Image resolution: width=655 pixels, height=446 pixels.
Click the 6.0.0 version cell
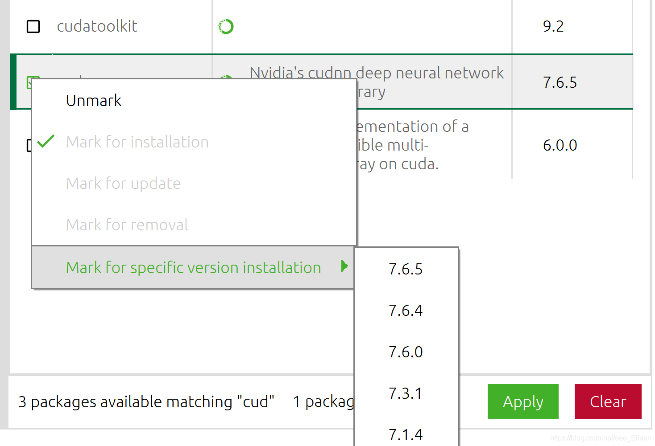[x=560, y=145]
